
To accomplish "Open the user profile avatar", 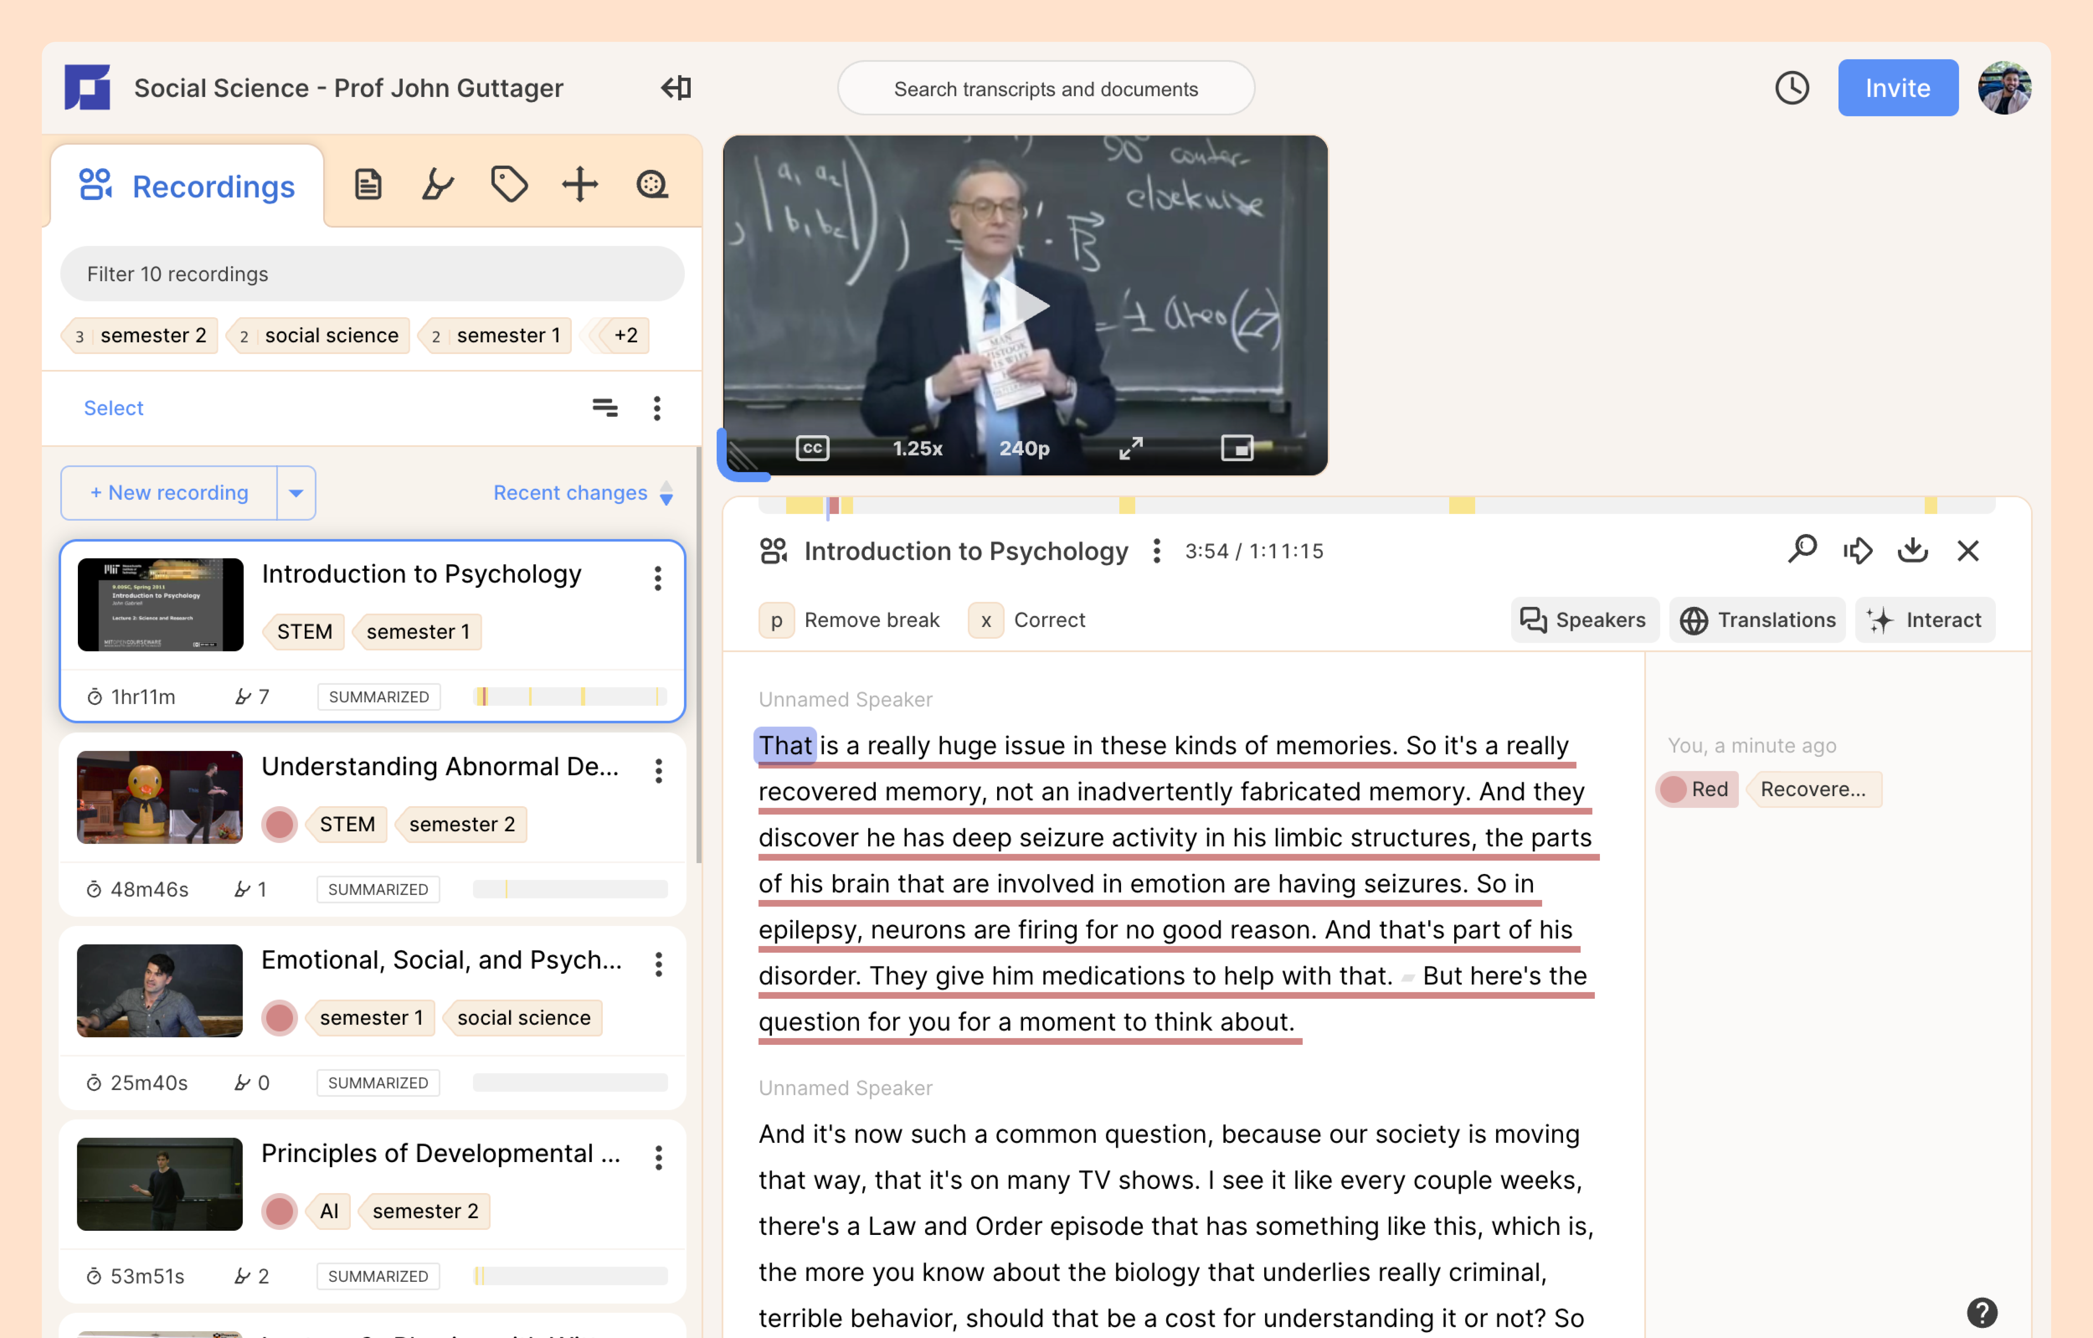I will click(x=2004, y=88).
